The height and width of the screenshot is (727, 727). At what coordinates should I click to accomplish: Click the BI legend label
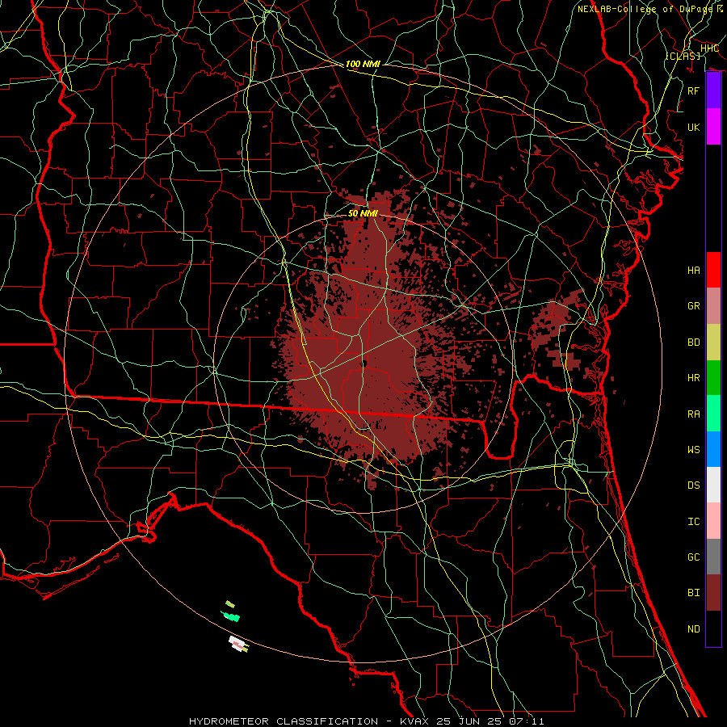coord(693,593)
